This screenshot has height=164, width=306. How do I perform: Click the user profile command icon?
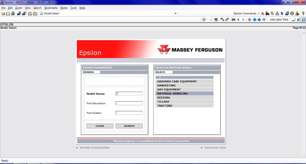(297, 13)
